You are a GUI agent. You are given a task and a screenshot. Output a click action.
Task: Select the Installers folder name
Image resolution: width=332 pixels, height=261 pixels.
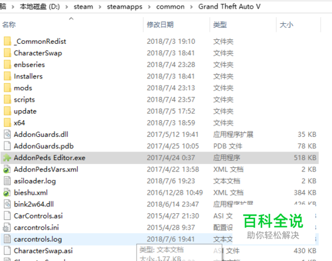[x=28, y=76]
